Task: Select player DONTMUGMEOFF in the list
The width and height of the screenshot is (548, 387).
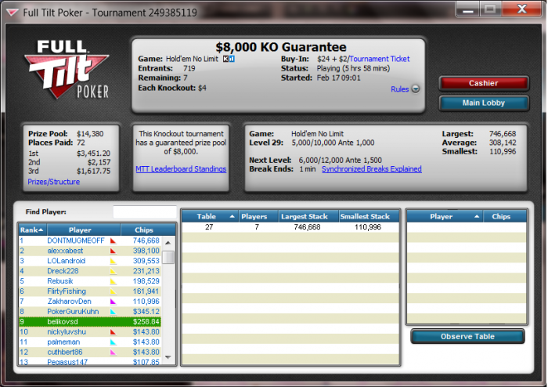Action: pyautogui.click(x=90, y=241)
